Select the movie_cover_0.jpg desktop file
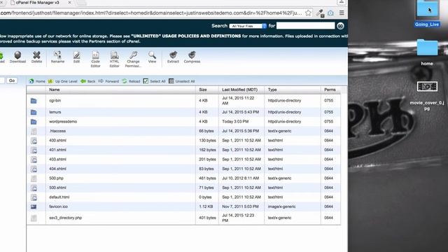This screenshot has width=448, height=252. tap(427, 97)
